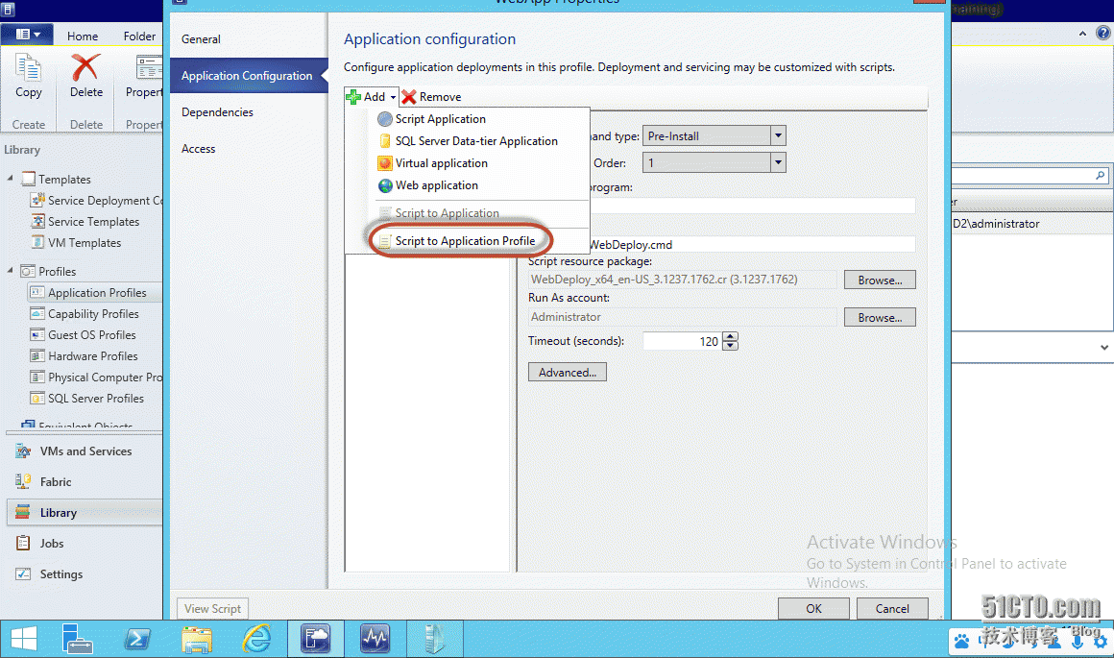Open the Library workspace

85,512
